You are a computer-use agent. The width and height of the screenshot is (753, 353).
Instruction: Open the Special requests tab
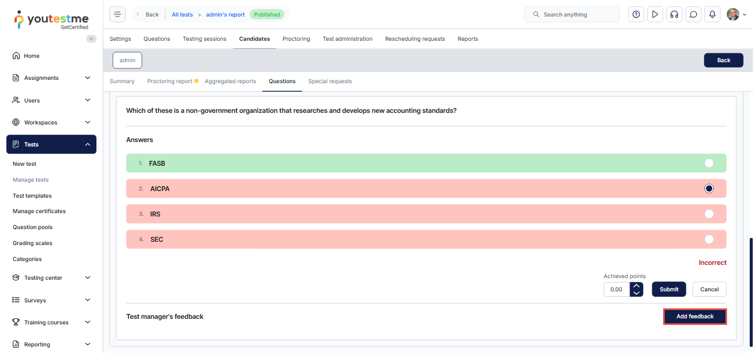(330, 81)
